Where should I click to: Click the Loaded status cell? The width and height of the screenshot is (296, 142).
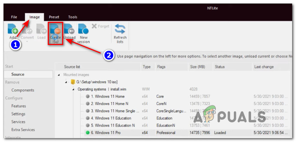pyautogui.click(x=220, y=133)
